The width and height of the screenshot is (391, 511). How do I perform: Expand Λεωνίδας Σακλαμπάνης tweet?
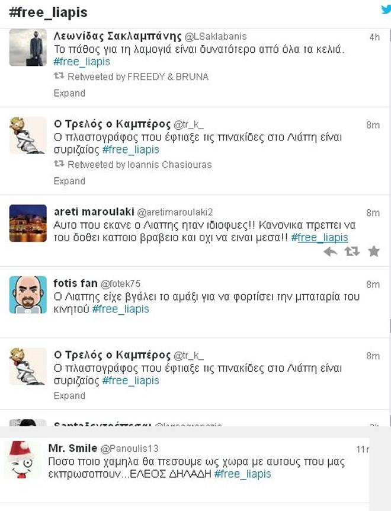coord(69,93)
